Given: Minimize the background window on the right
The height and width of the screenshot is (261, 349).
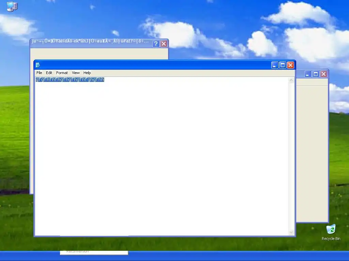Looking at the screenshot, I should (308, 74).
